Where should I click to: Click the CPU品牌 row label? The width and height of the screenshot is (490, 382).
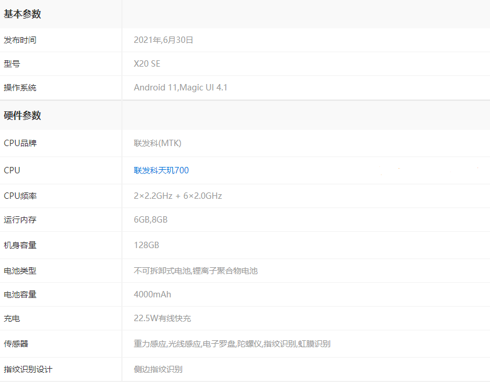pyautogui.click(x=20, y=143)
